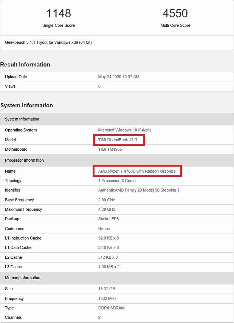
Task: Select the Base Frequency label
Action: (x=19, y=200)
